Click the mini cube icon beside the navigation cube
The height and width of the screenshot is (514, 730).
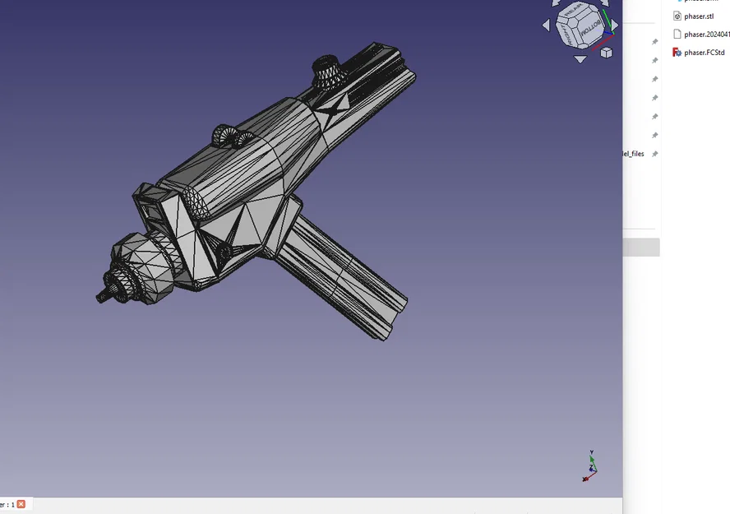click(x=605, y=52)
